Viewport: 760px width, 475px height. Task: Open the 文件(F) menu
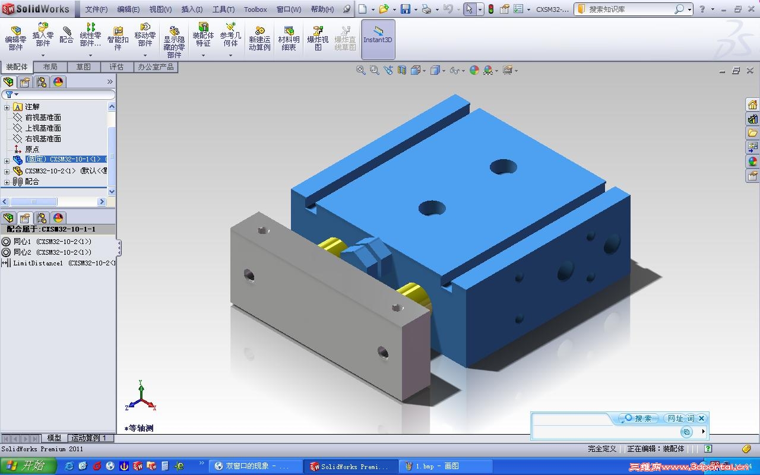96,9
